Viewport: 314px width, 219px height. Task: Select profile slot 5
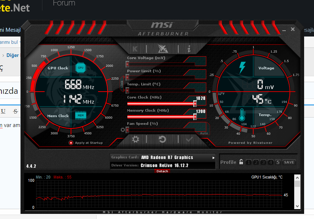pos(278,162)
